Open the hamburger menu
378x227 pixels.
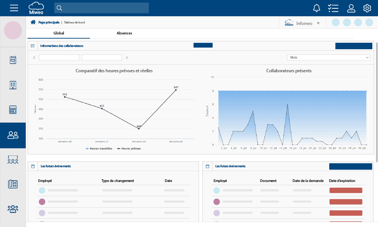click(14, 8)
